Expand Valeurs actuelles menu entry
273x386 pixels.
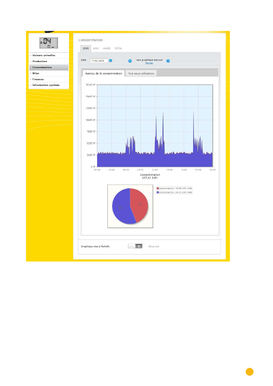click(49, 55)
